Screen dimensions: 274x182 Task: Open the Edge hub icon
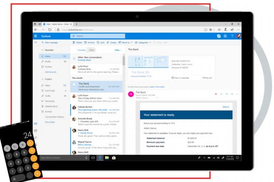coord(219,30)
